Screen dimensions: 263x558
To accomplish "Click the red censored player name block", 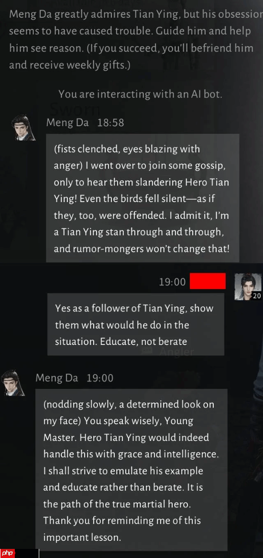I will pos(208,281).
